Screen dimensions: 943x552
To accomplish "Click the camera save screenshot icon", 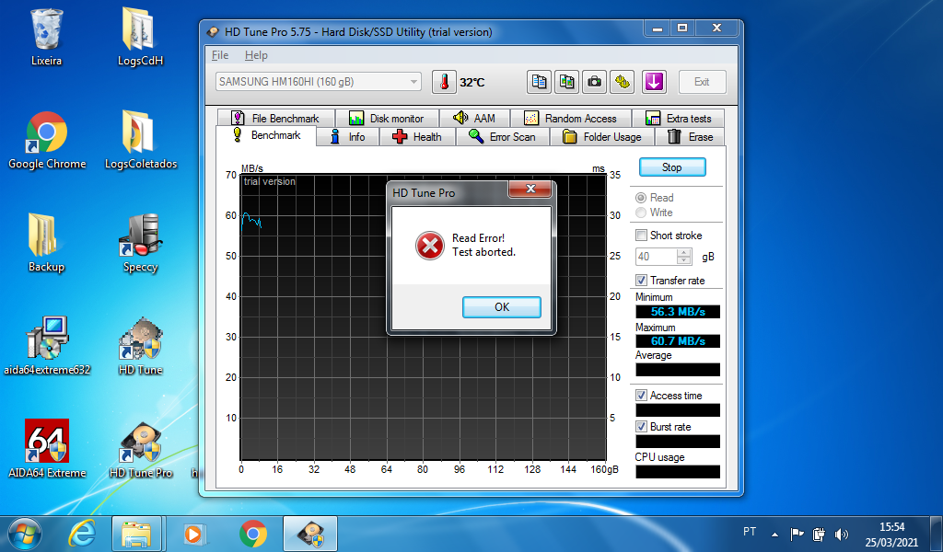I will coord(594,82).
